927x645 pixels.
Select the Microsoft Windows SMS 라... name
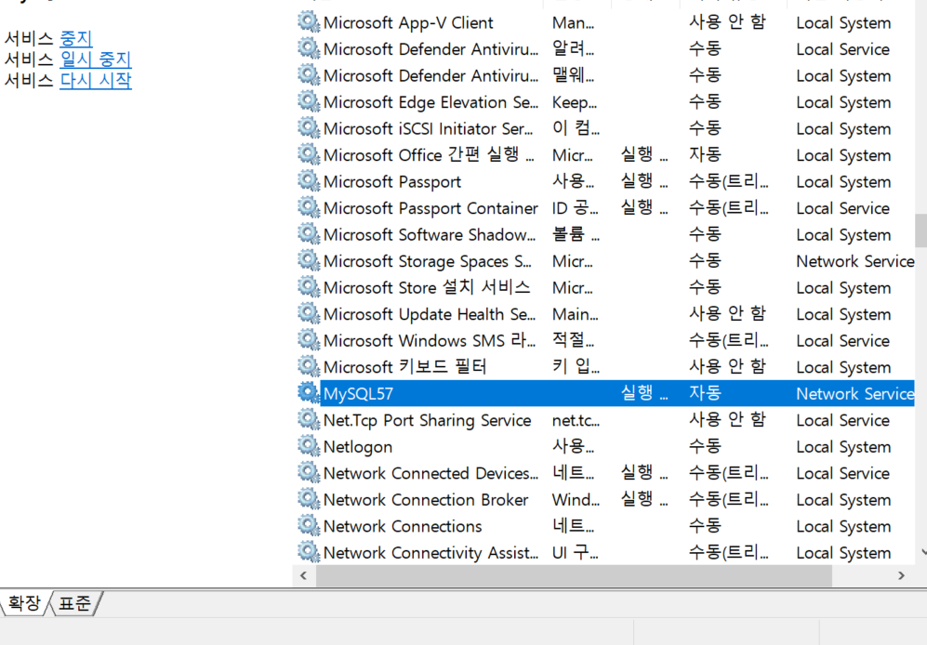(x=430, y=340)
